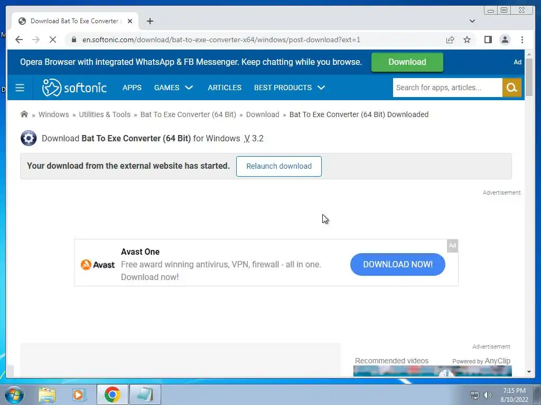Image resolution: width=541 pixels, height=405 pixels.
Task: Open the notepad taskbar item
Action: (145, 394)
